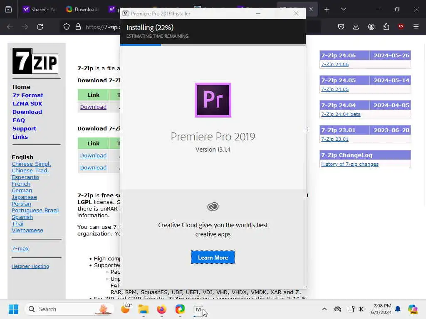Open Firefox account icon
Image resolution: width=426 pixels, height=319 pixels.
pyautogui.click(x=371, y=27)
